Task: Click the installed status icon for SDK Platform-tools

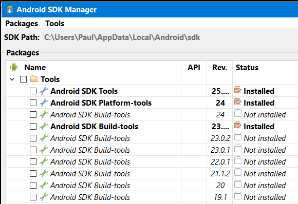Action: [238, 102]
